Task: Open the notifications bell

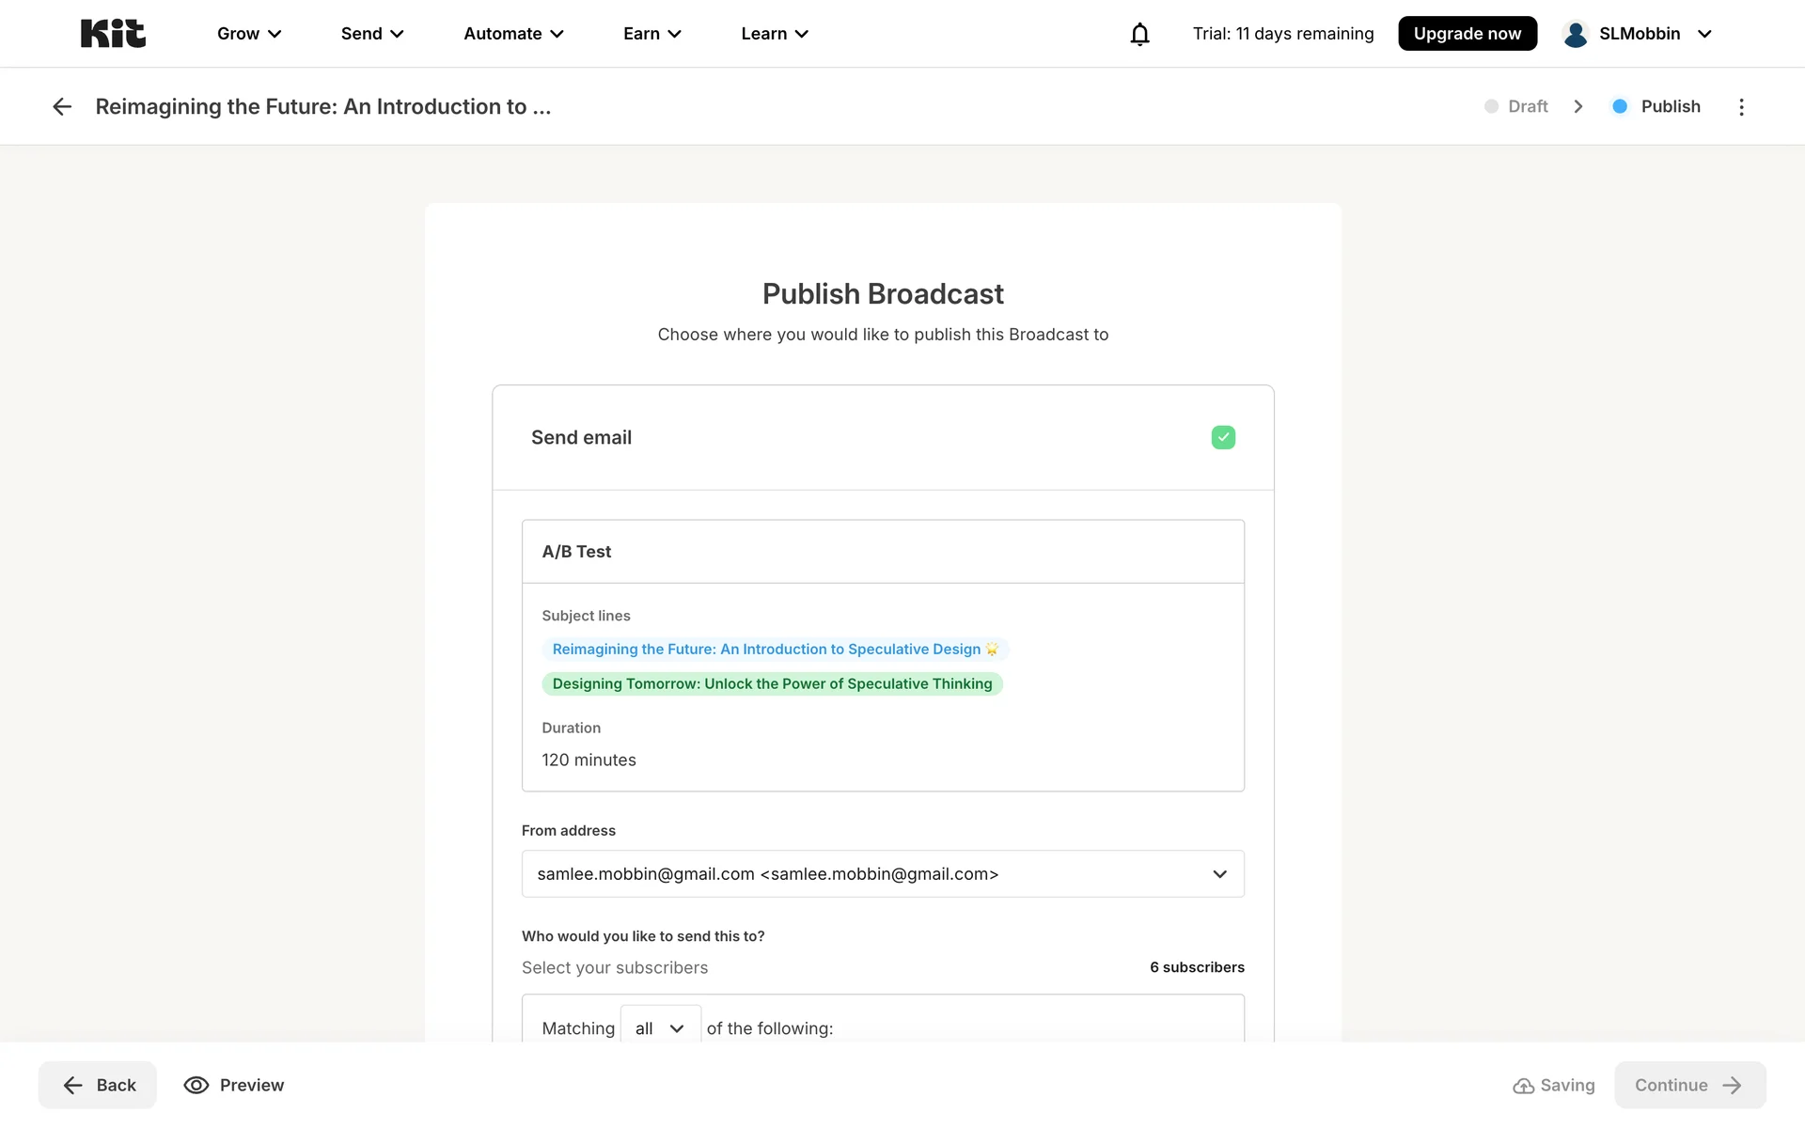Action: coord(1139,35)
